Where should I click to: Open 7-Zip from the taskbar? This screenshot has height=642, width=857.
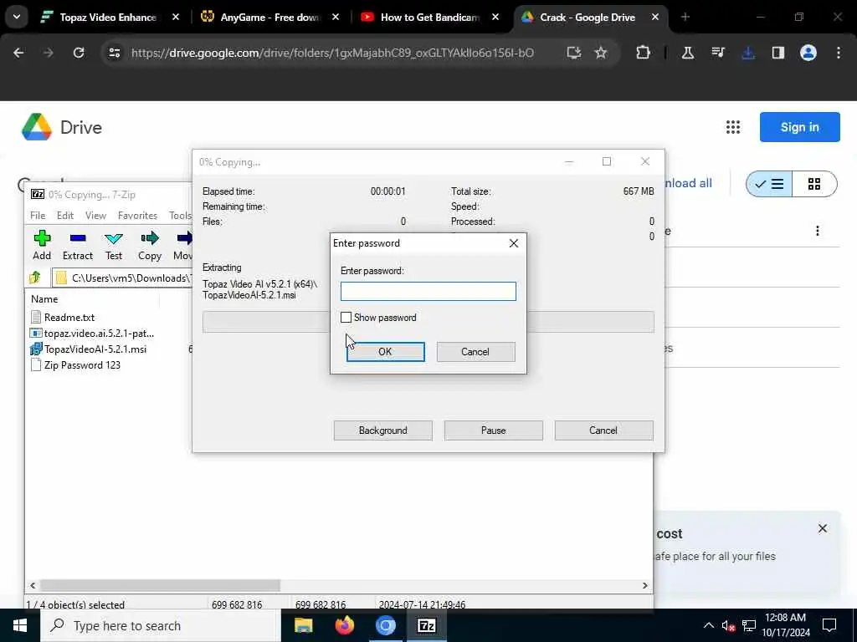pos(426,625)
